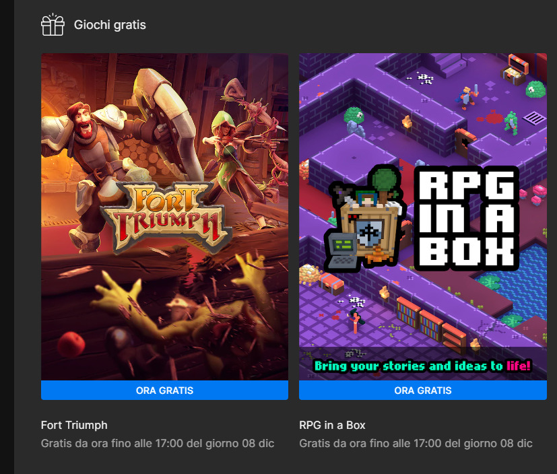Click Fort Triumph's free-until-08-dic date line
The height and width of the screenshot is (474, 557).
(x=158, y=443)
